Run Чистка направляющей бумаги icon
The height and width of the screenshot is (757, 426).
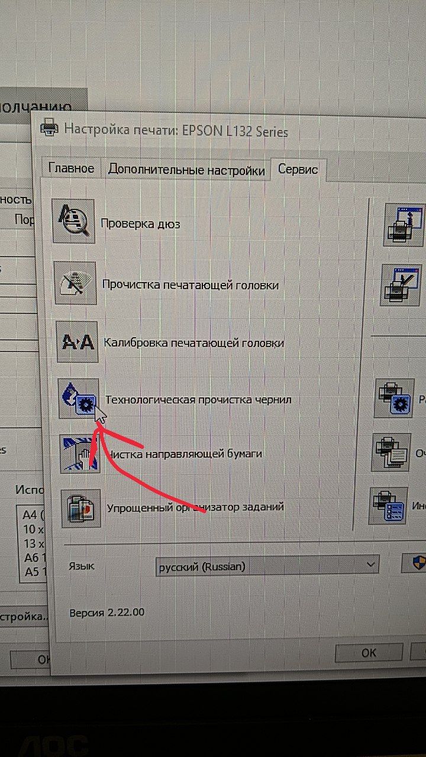[80, 453]
